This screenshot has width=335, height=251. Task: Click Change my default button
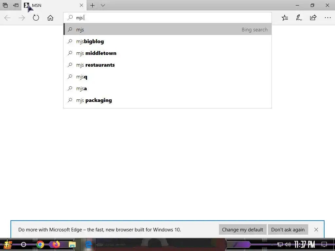point(242,230)
